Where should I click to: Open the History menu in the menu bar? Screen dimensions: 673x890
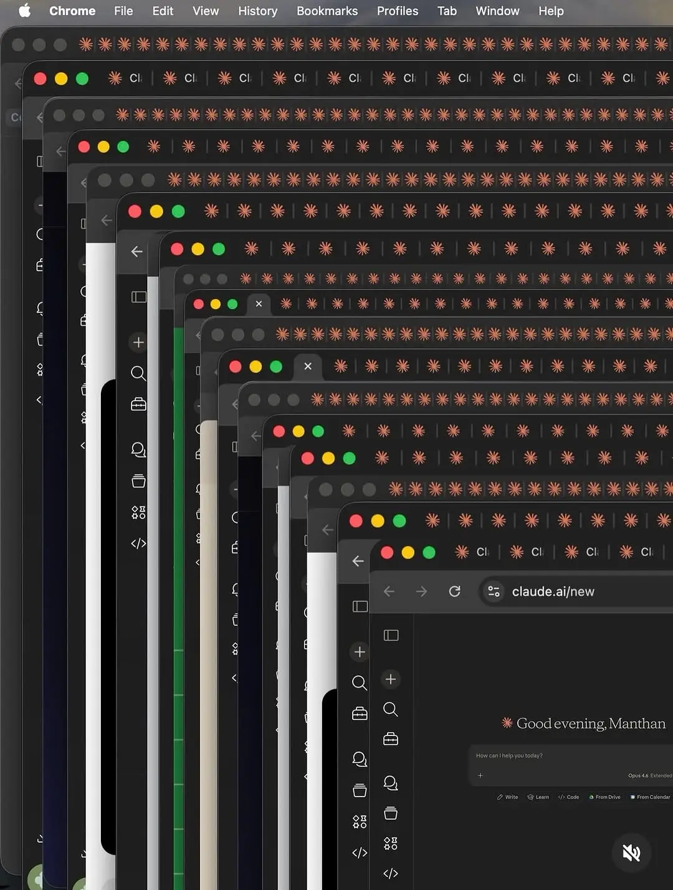pos(257,11)
